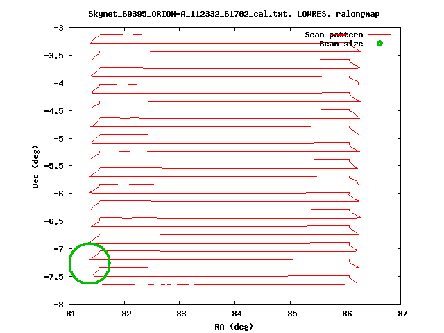Select the 'Beam size' legend label
The width and height of the screenshot is (444, 333).
[341, 44]
